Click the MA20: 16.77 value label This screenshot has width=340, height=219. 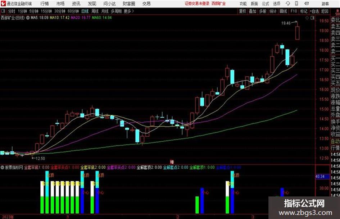coord(81,18)
